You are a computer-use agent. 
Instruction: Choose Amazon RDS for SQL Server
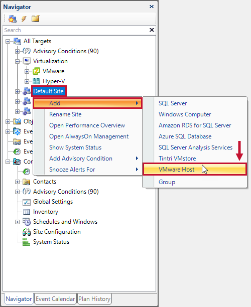[x=195, y=125]
